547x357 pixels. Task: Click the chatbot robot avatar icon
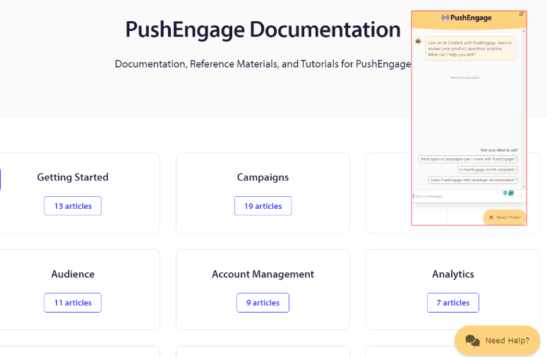[x=418, y=41]
